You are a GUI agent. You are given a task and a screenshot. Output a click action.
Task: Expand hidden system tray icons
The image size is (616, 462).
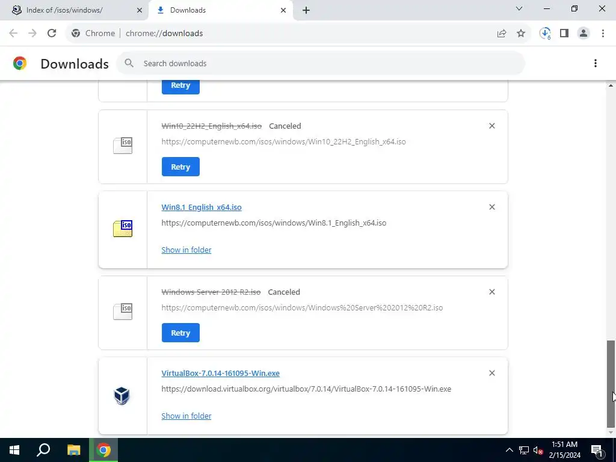click(509, 450)
